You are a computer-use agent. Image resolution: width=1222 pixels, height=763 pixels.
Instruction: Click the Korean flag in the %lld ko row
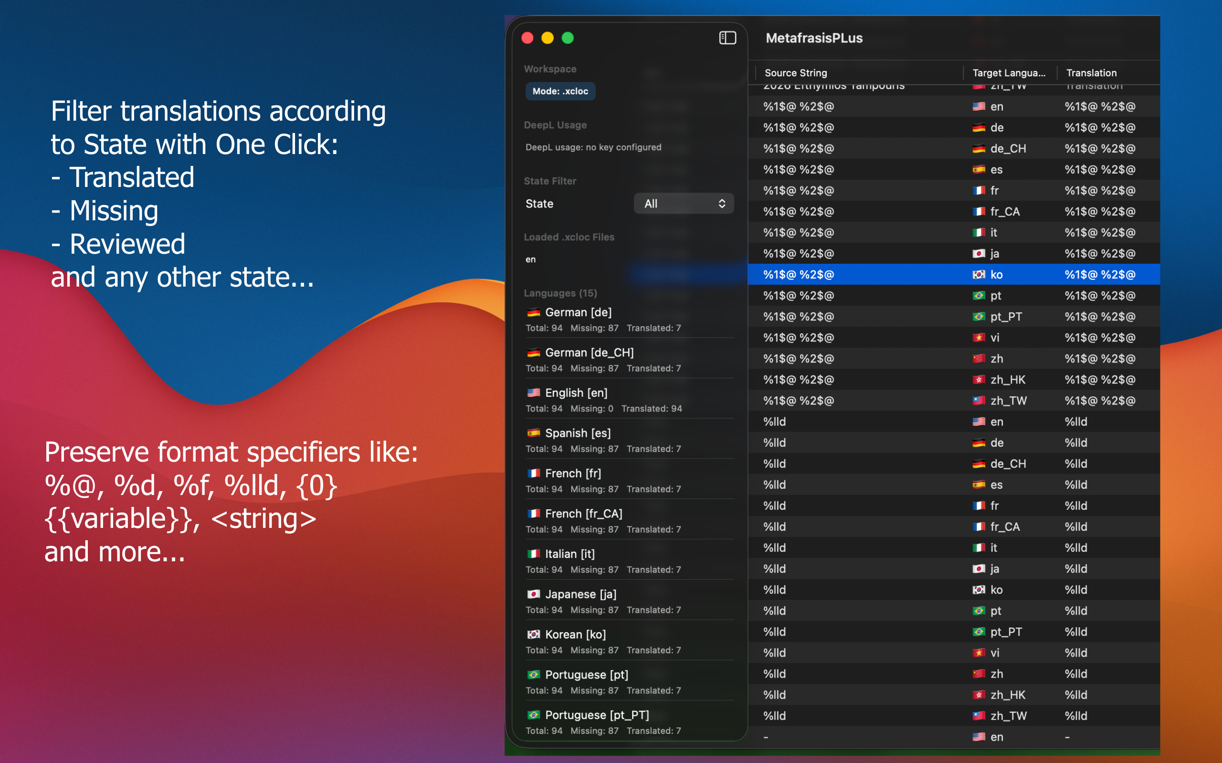[x=979, y=590]
